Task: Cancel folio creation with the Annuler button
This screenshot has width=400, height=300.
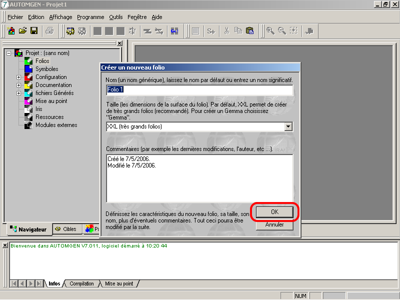Action: (x=274, y=225)
